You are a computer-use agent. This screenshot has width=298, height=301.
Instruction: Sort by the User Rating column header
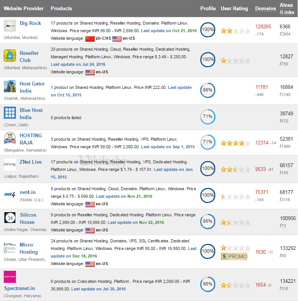tap(234, 8)
